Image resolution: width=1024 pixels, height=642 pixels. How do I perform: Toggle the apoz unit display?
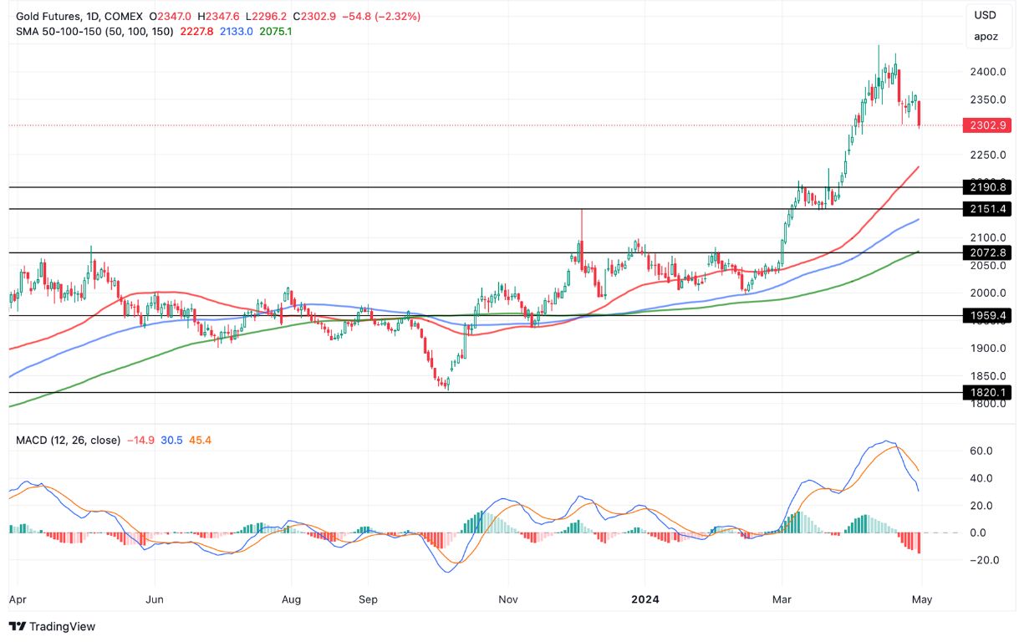click(987, 36)
